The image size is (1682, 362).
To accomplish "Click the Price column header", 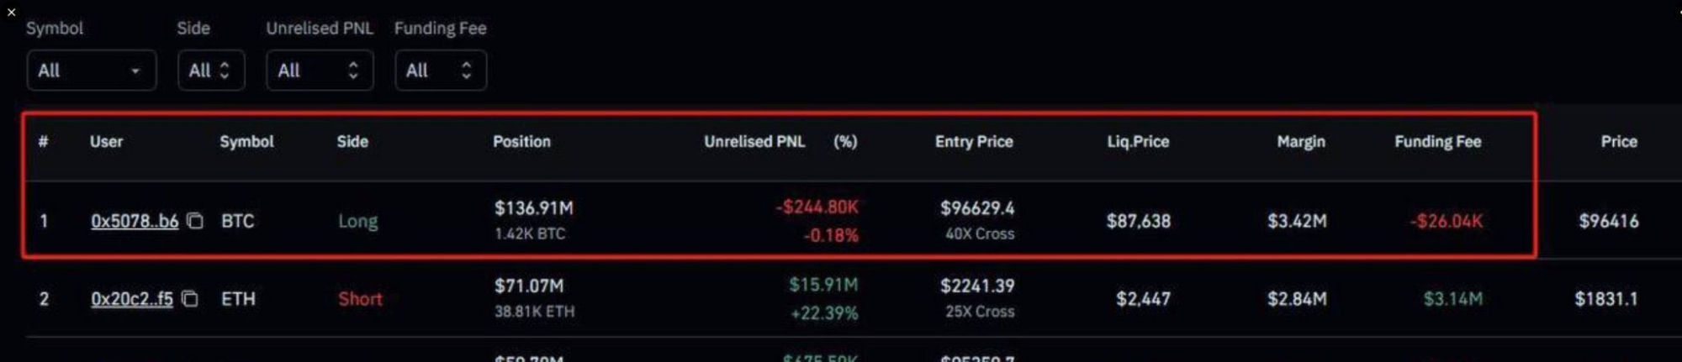I will [x=1619, y=142].
